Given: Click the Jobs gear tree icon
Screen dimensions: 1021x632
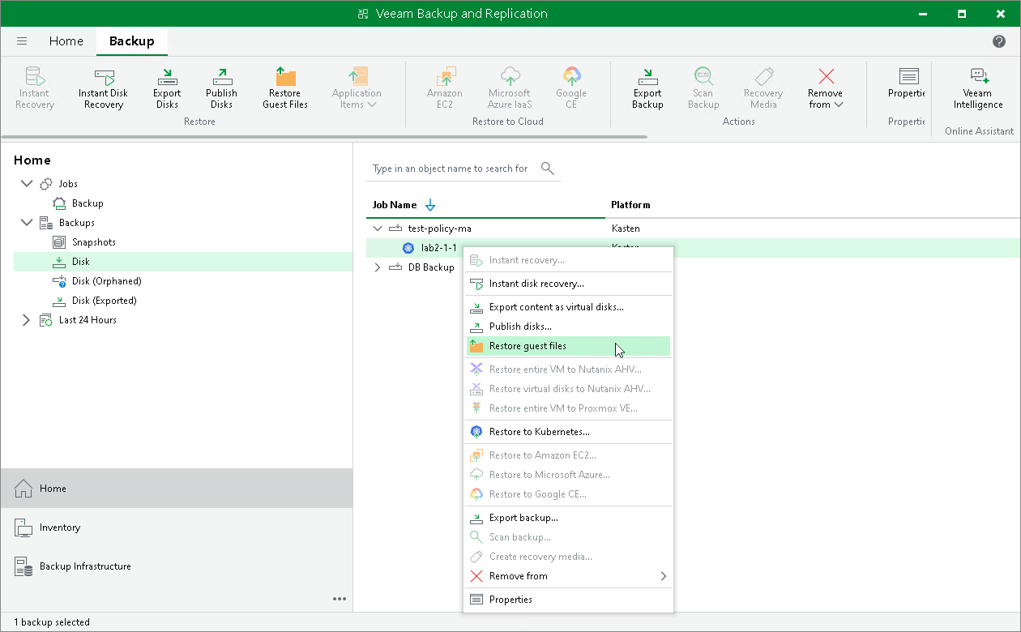Looking at the screenshot, I should coord(46,184).
